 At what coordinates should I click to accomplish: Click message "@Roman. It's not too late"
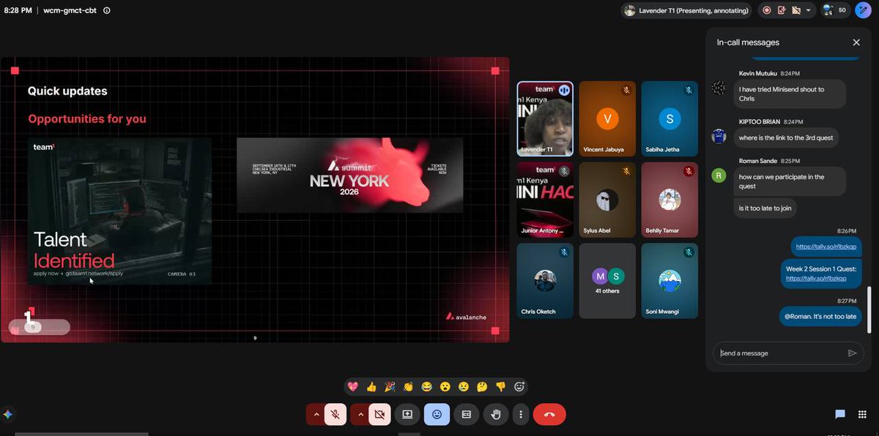click(820, 316)
